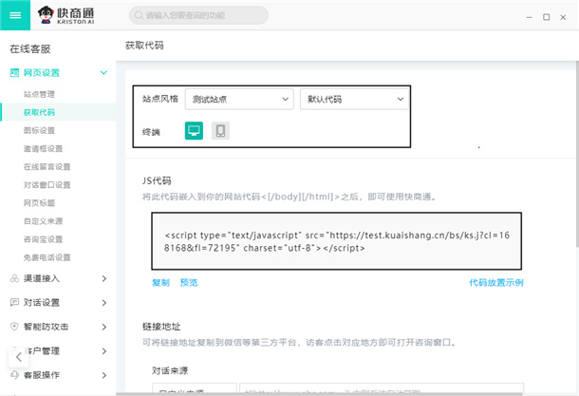Click the 预览 link

(189, 283)
